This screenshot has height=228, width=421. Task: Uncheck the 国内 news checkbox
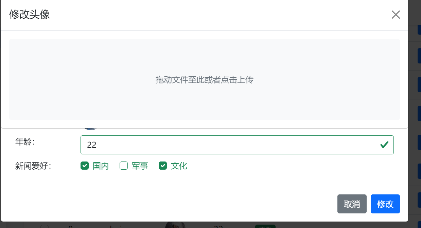click(x=85, y=166)
